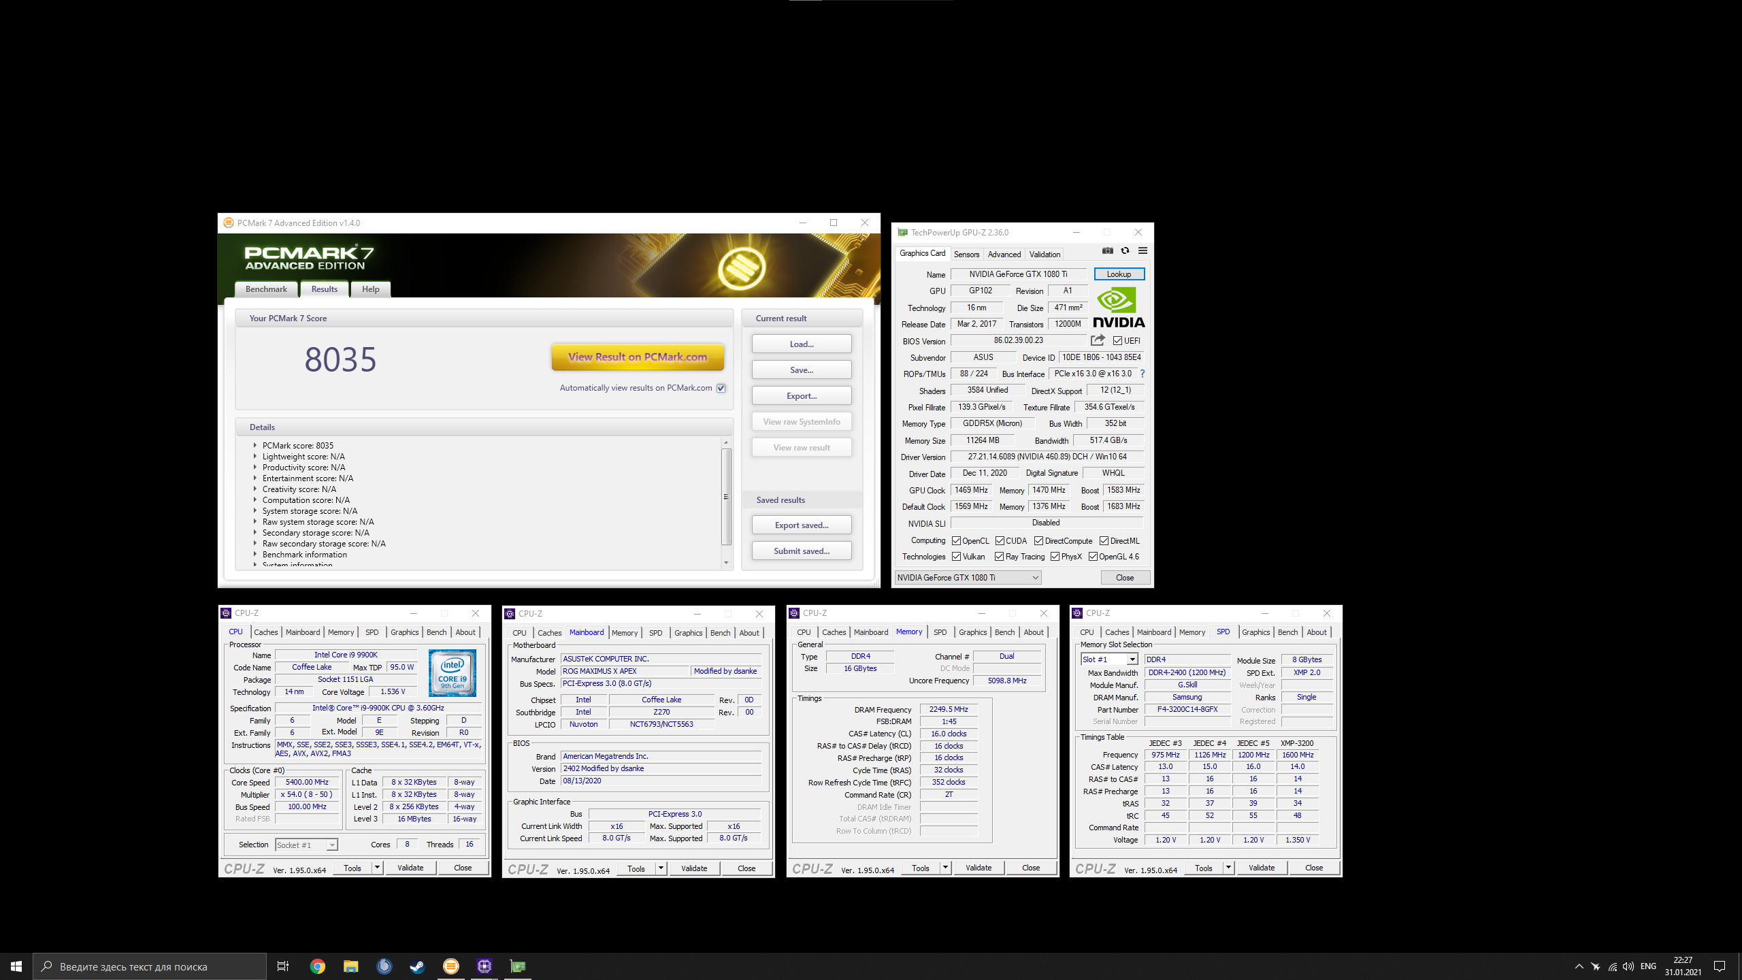This screenshot has width=1742, height=980.
Task: Open the volume control in system tray
Action: tap(1628, 966)
